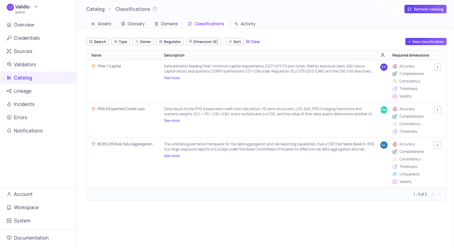Image resolution: width=454 pixels, height=248 pixels.
Task: Switch to the Activity tab
Action: 245,24
